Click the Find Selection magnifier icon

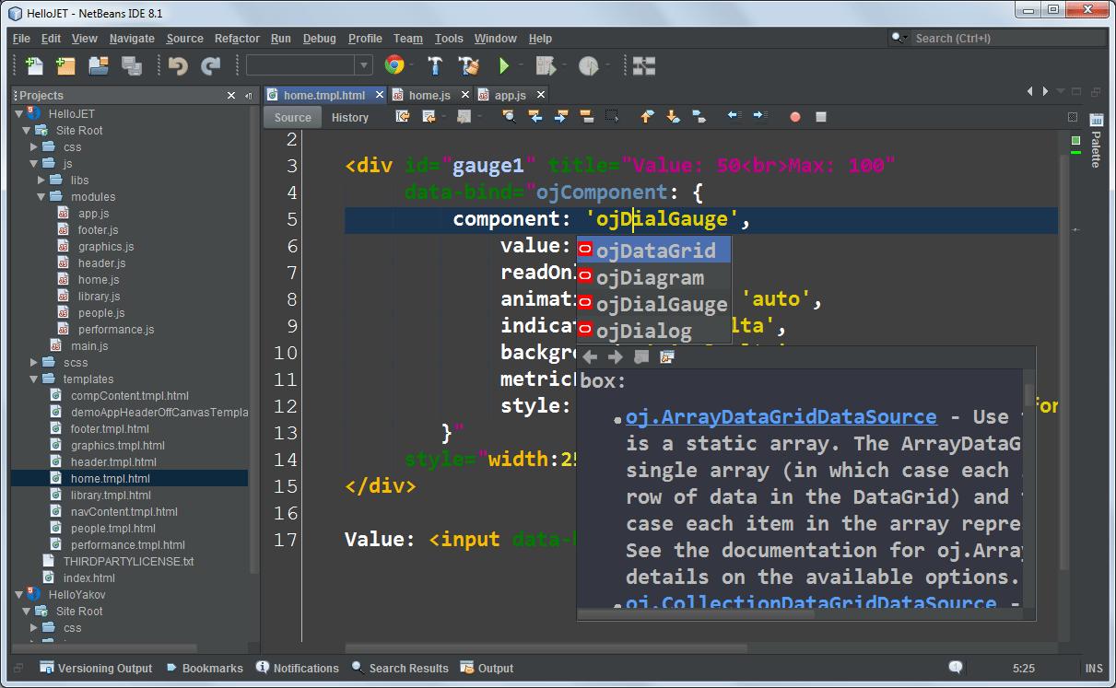509,117
